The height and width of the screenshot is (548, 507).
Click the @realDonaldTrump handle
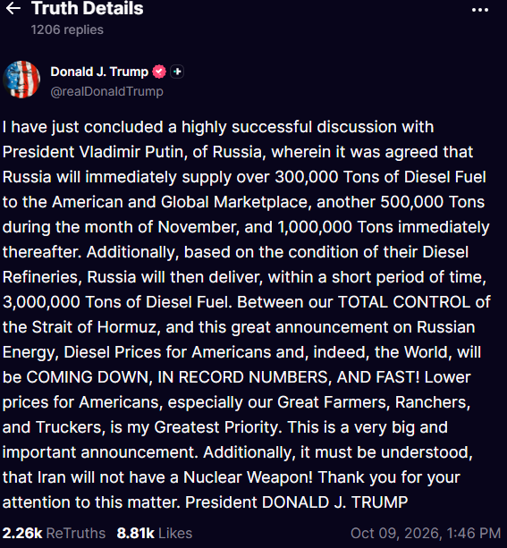pyautogui.click(x=107, y=91)
